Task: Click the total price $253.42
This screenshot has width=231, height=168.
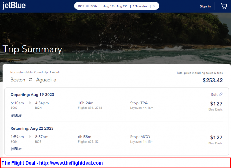Action: pos(213,80)
